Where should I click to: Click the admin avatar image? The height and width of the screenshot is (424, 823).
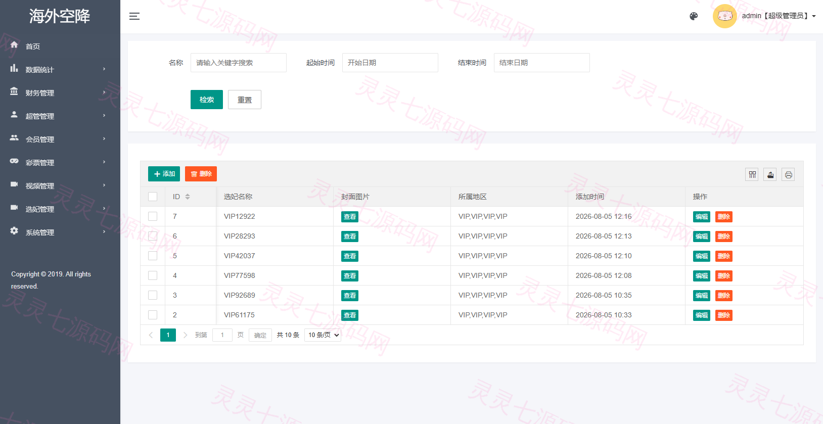pyautogui.click(x=724, y=16)
